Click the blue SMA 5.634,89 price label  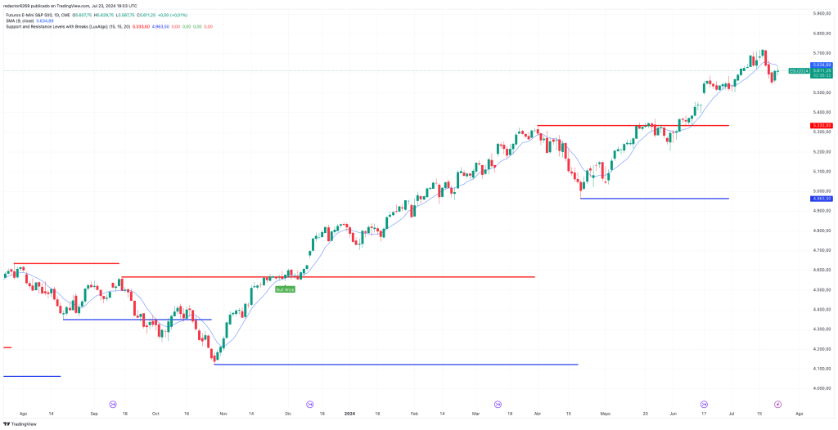pos(822,65)
